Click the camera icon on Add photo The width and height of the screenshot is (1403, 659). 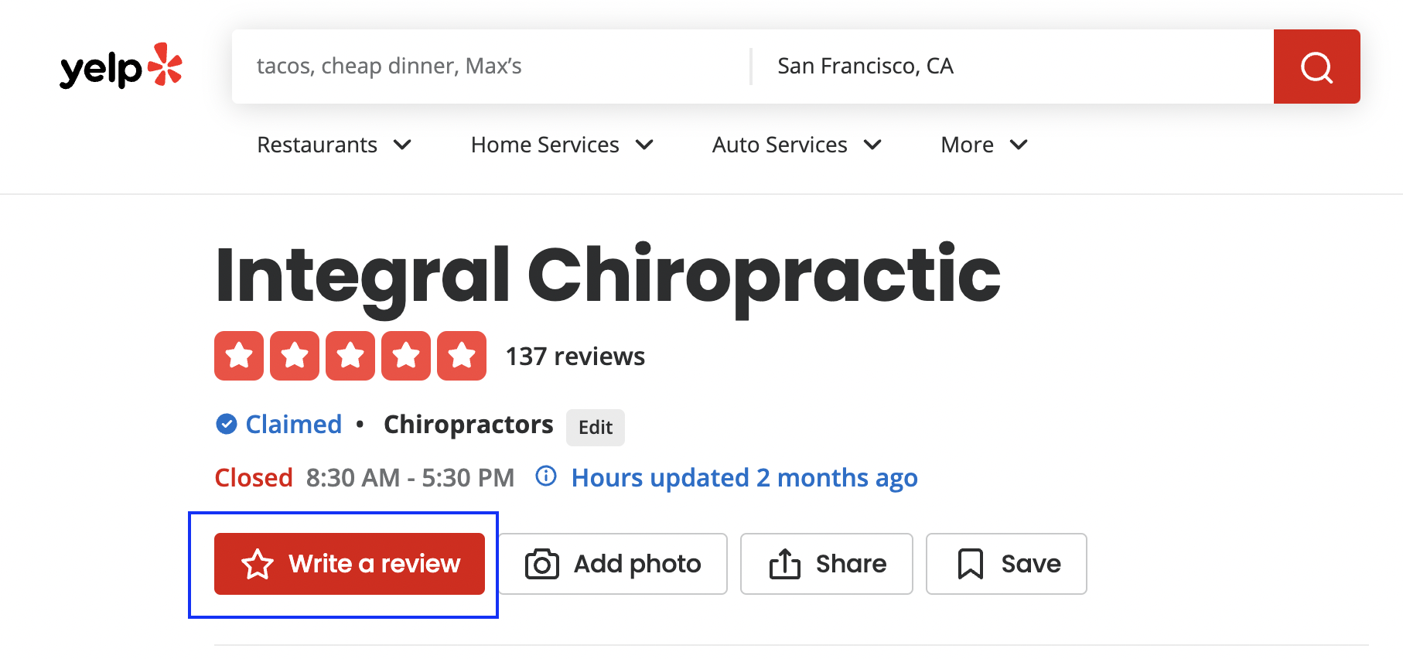(x=541, y=564)
